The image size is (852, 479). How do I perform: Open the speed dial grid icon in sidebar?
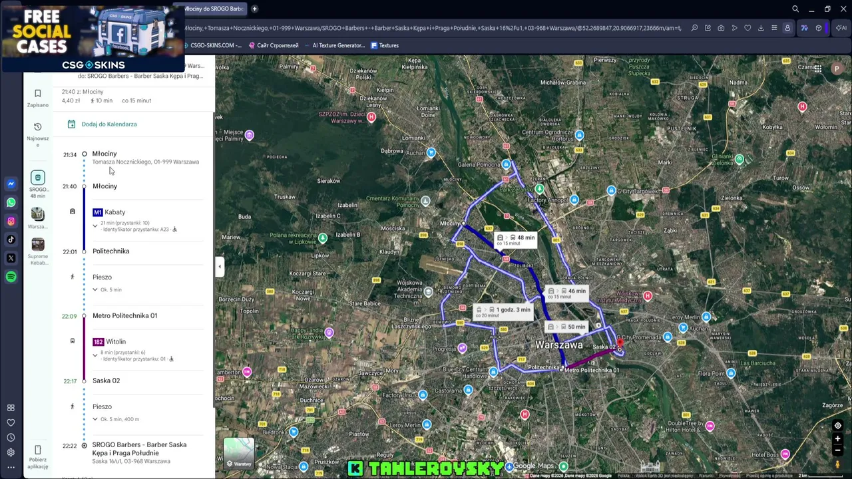point(11,408)
